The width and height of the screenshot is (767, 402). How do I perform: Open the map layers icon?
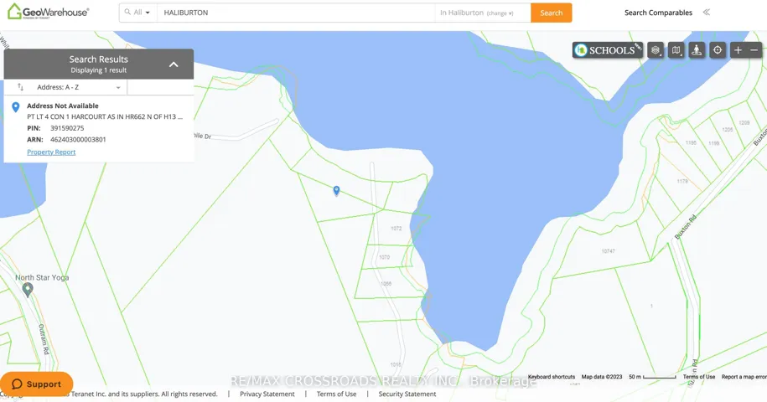(x=656, y=49)
